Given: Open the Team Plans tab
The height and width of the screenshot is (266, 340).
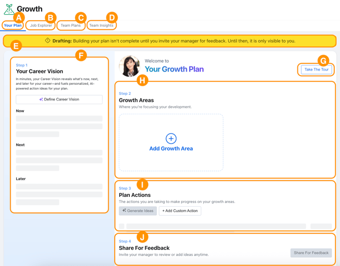Looking at the screenshot, I should (x=71, y=25).
